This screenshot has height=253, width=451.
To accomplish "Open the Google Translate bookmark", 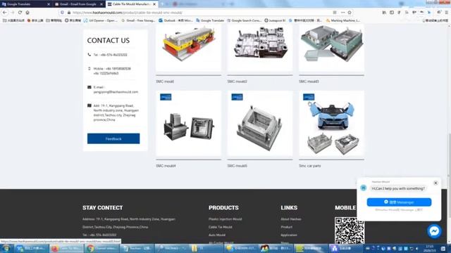I will (210, 20).
